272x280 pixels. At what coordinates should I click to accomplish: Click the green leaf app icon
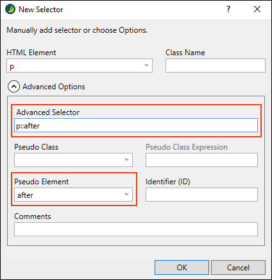(10, 9)
